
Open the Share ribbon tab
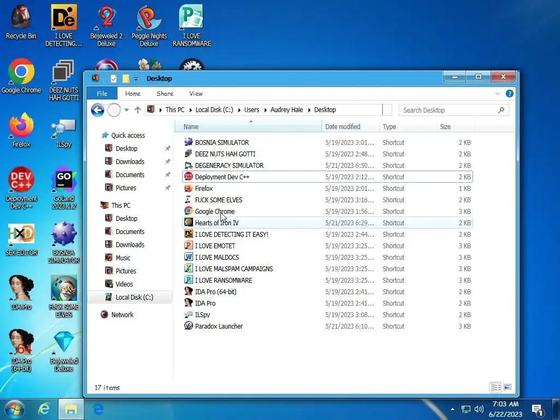pyautogui.click(x=165, y=94)
